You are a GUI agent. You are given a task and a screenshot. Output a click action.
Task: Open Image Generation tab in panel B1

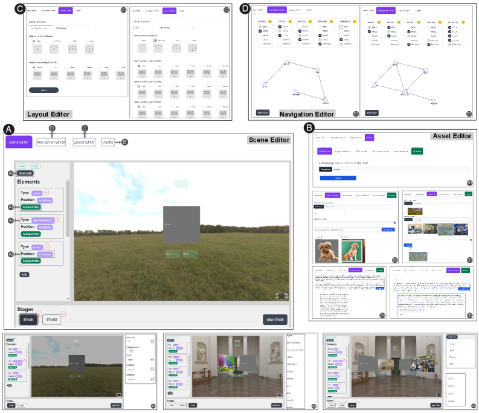click(342, 151)
